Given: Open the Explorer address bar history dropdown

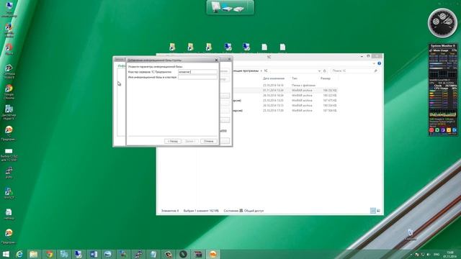Looking at the screenshot, I should click(x=319, y=71).
